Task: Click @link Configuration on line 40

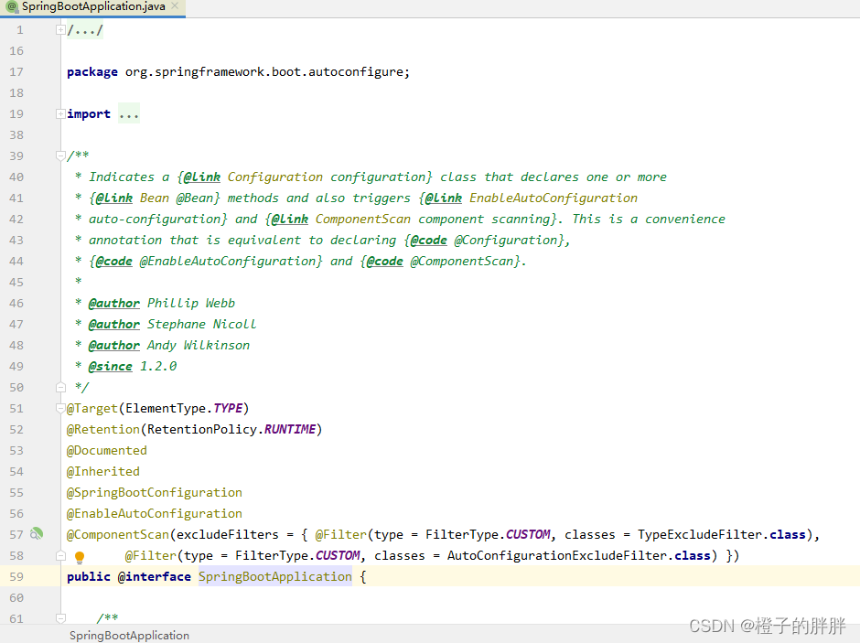Action: click(x=253, y=177)
